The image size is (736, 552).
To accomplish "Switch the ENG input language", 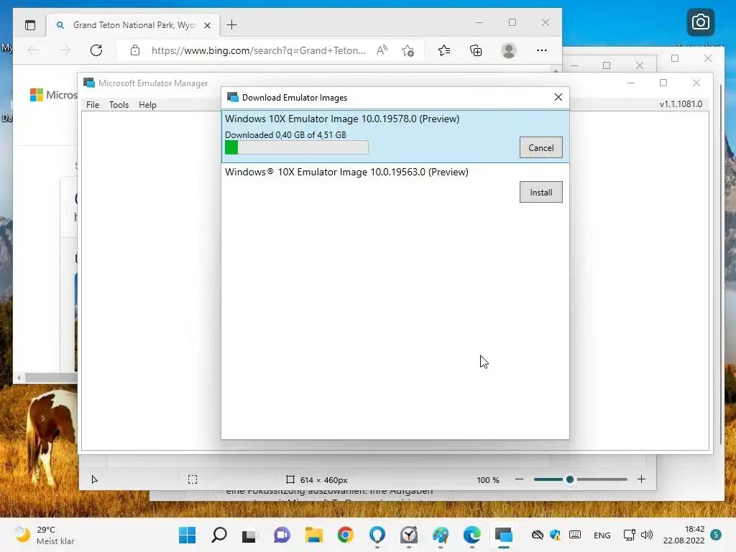I will click(602, 535).
